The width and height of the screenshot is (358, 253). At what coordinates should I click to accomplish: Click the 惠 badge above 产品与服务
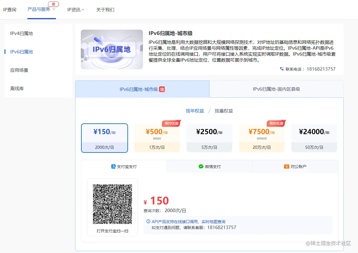[53, 4]
